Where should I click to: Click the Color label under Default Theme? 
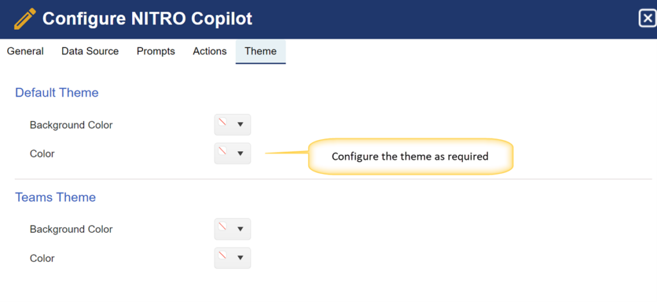coord(42,154)
